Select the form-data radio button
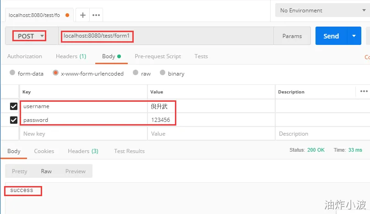 click(x=12, y=73)
